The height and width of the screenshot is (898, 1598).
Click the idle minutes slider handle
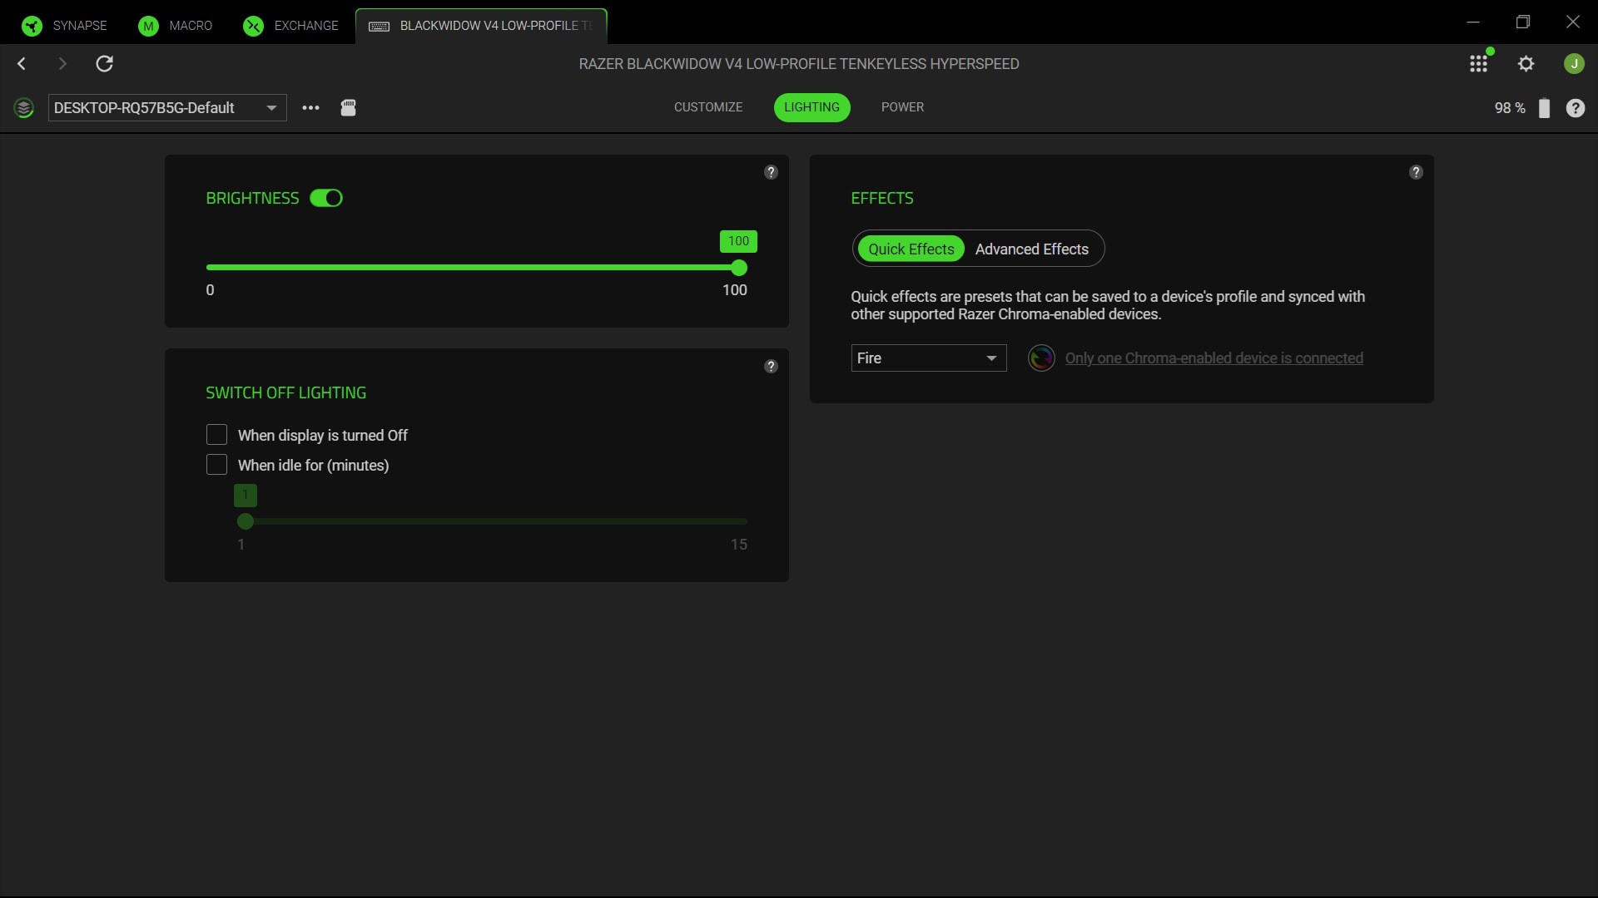pyautogui.click(x=245, y=521)
